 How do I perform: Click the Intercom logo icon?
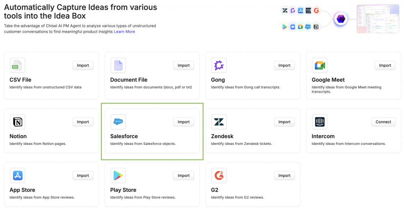319,122
